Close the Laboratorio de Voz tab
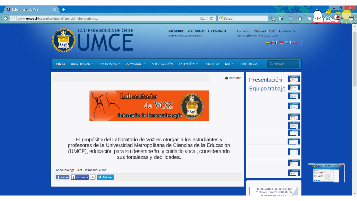The width and height of the screenshot is (357, 201). coord(54,10)
